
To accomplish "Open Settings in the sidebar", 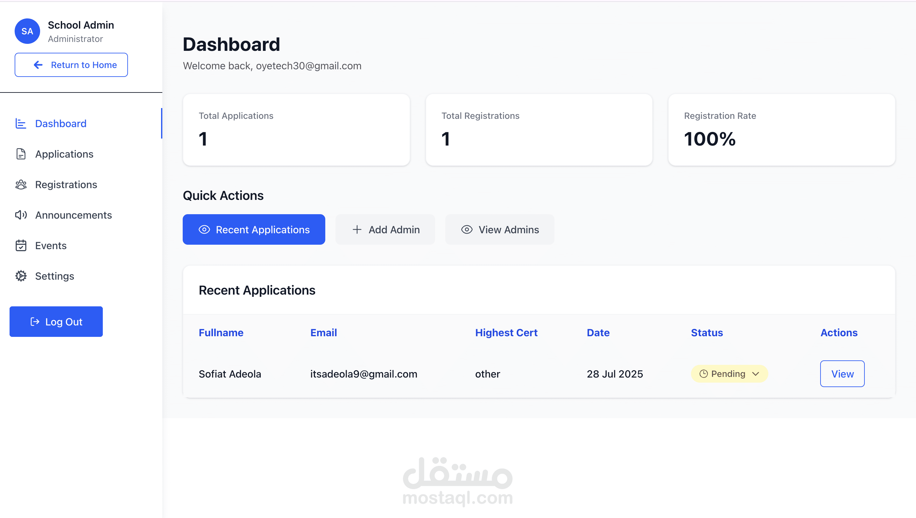I will coord(81,276).
